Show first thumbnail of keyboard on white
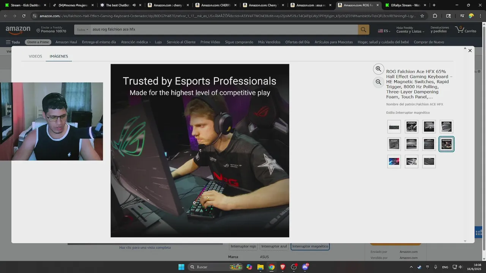This screenshot has height=273, width=486. tap(394, 127)
